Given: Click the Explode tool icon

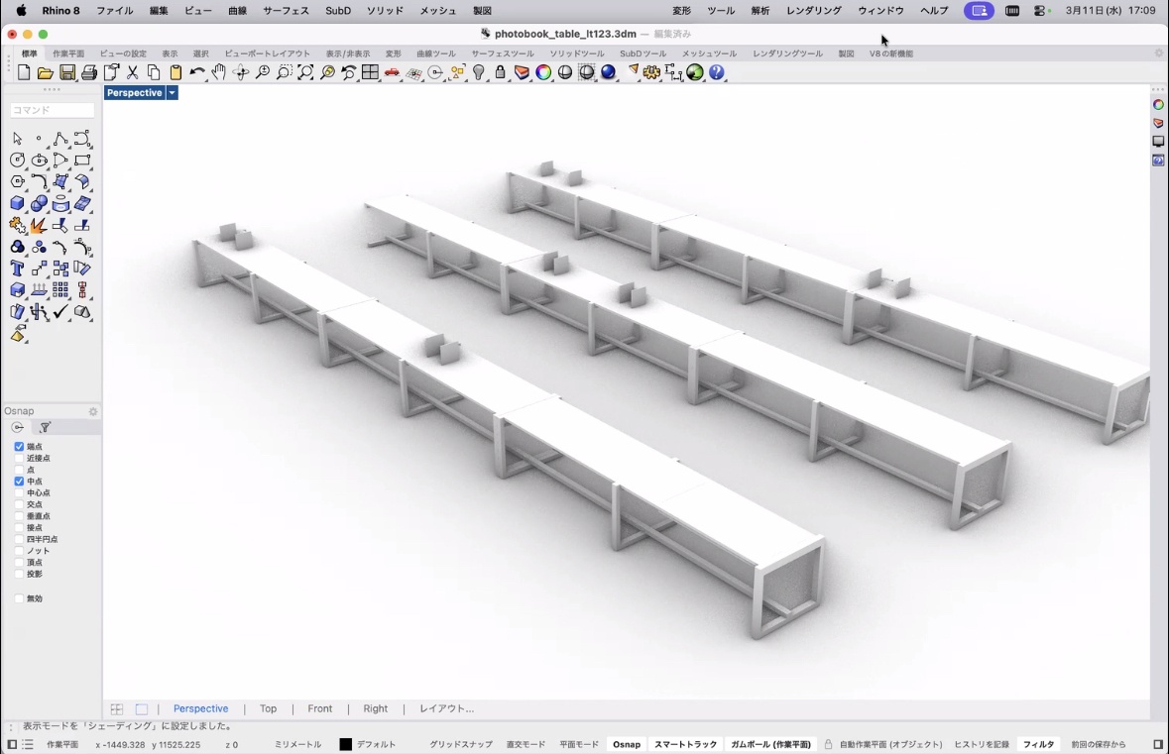Looking at the screenshot, I should tap(39, 226).
